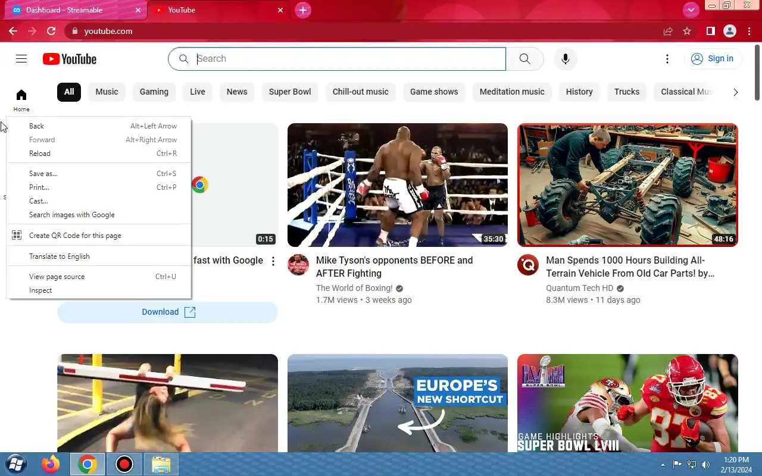Open the YouTube hamburger guide menu
Screen dimensions: 762x476
tap(21, 58)
